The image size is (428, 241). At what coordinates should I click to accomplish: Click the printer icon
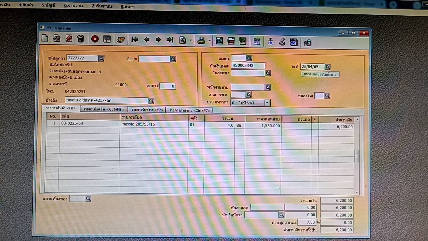click(x=201, y=41)
